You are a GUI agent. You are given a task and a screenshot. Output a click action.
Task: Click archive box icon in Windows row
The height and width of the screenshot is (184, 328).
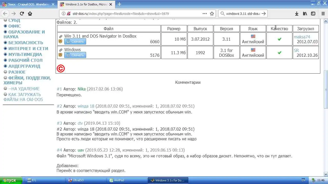(x=60, y=55)
